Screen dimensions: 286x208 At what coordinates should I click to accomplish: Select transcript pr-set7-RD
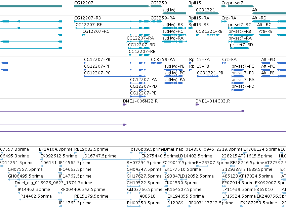pyautogui.click(x=240, y=48)
